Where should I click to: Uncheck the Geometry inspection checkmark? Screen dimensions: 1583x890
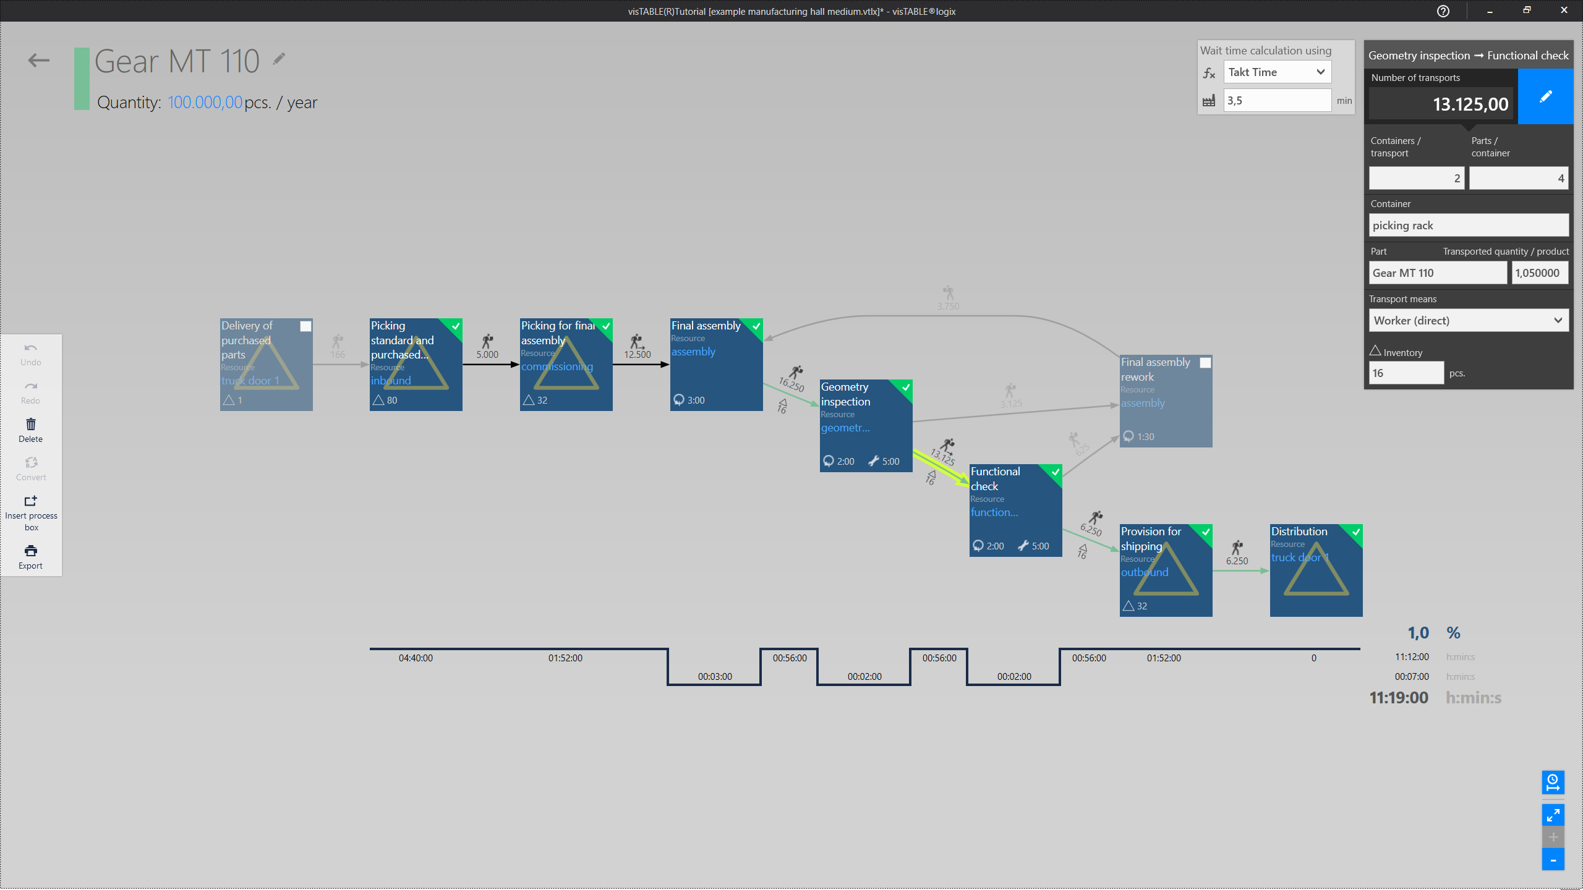click(906, 387)
